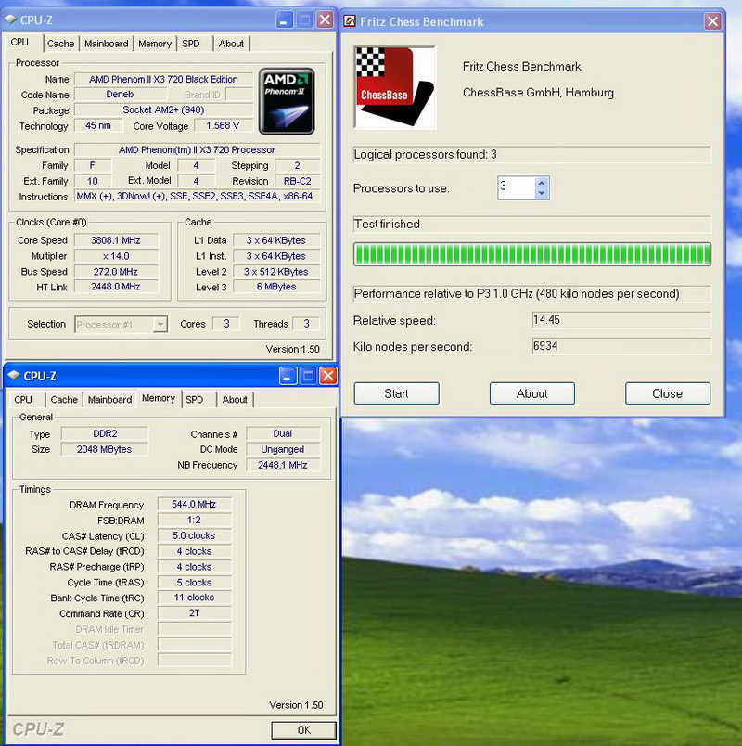Open Mainboard tab in top CPU-Z window
Viewport: 742px width, 746px height.
(x=106, y=44)
